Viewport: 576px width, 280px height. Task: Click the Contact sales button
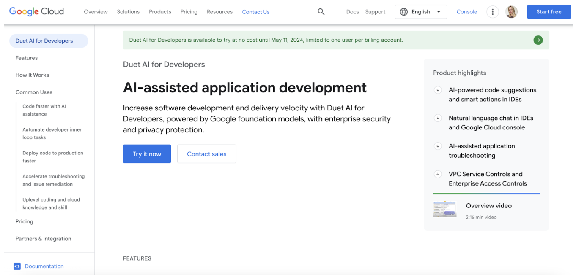point(206,153)
